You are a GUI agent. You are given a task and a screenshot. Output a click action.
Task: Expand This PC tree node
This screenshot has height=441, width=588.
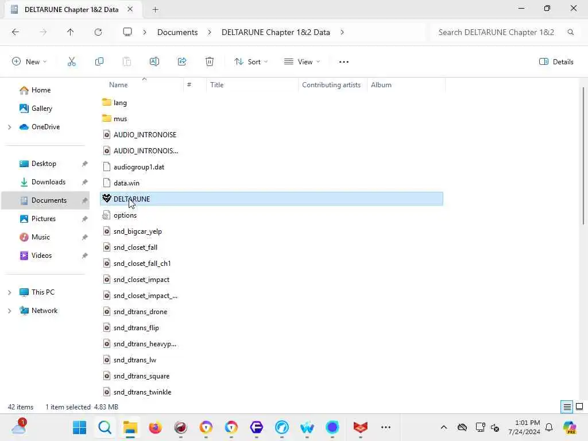pyautogui.click(x=9, y=292)
